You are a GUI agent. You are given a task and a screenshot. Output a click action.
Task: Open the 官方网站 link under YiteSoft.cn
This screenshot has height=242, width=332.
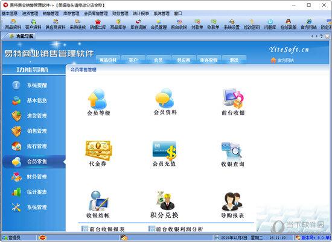pos(283,60)
